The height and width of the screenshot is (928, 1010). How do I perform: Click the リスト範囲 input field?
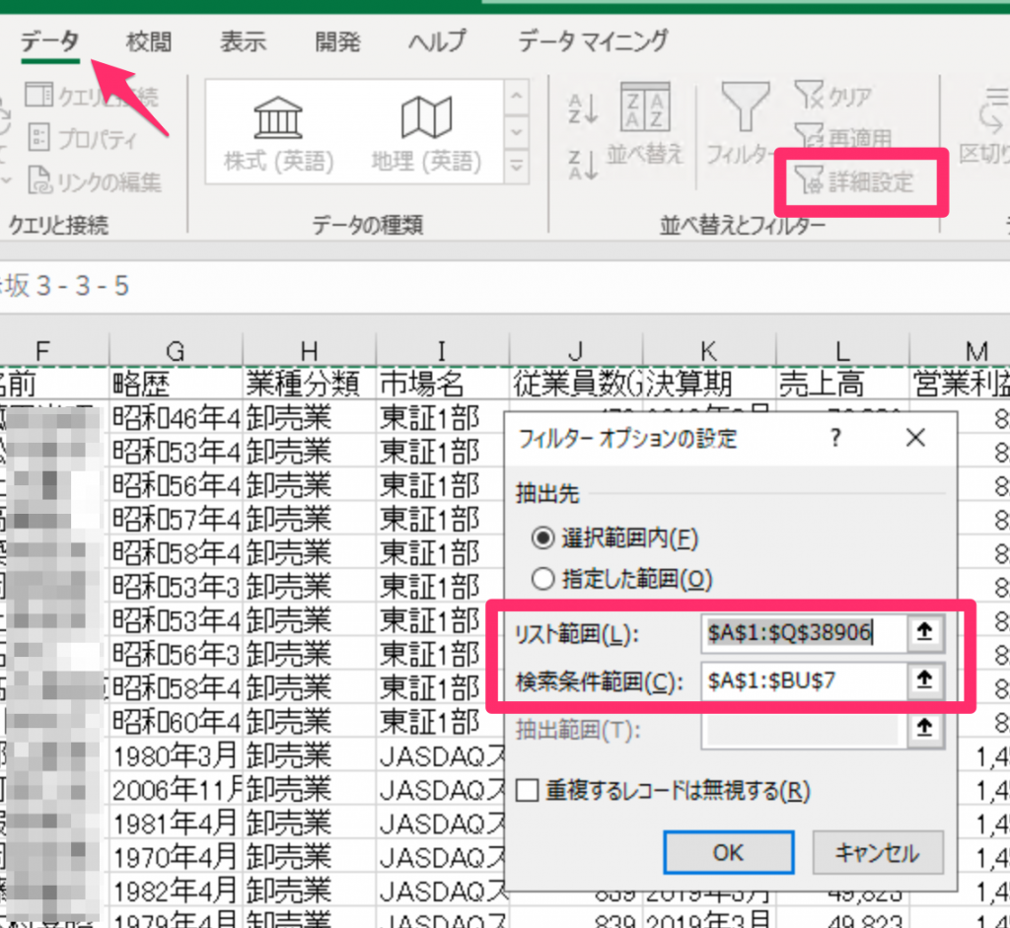click(803, 632)
